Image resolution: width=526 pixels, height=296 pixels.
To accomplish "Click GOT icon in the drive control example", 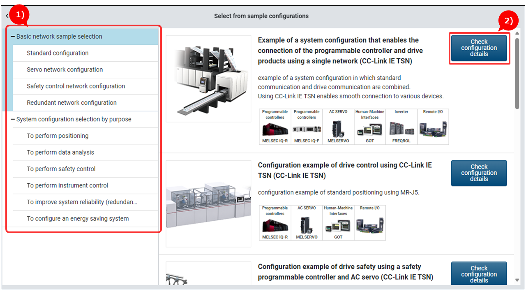I will 338,222.
